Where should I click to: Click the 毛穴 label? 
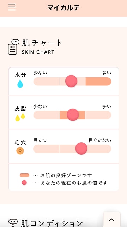(20, 143)
